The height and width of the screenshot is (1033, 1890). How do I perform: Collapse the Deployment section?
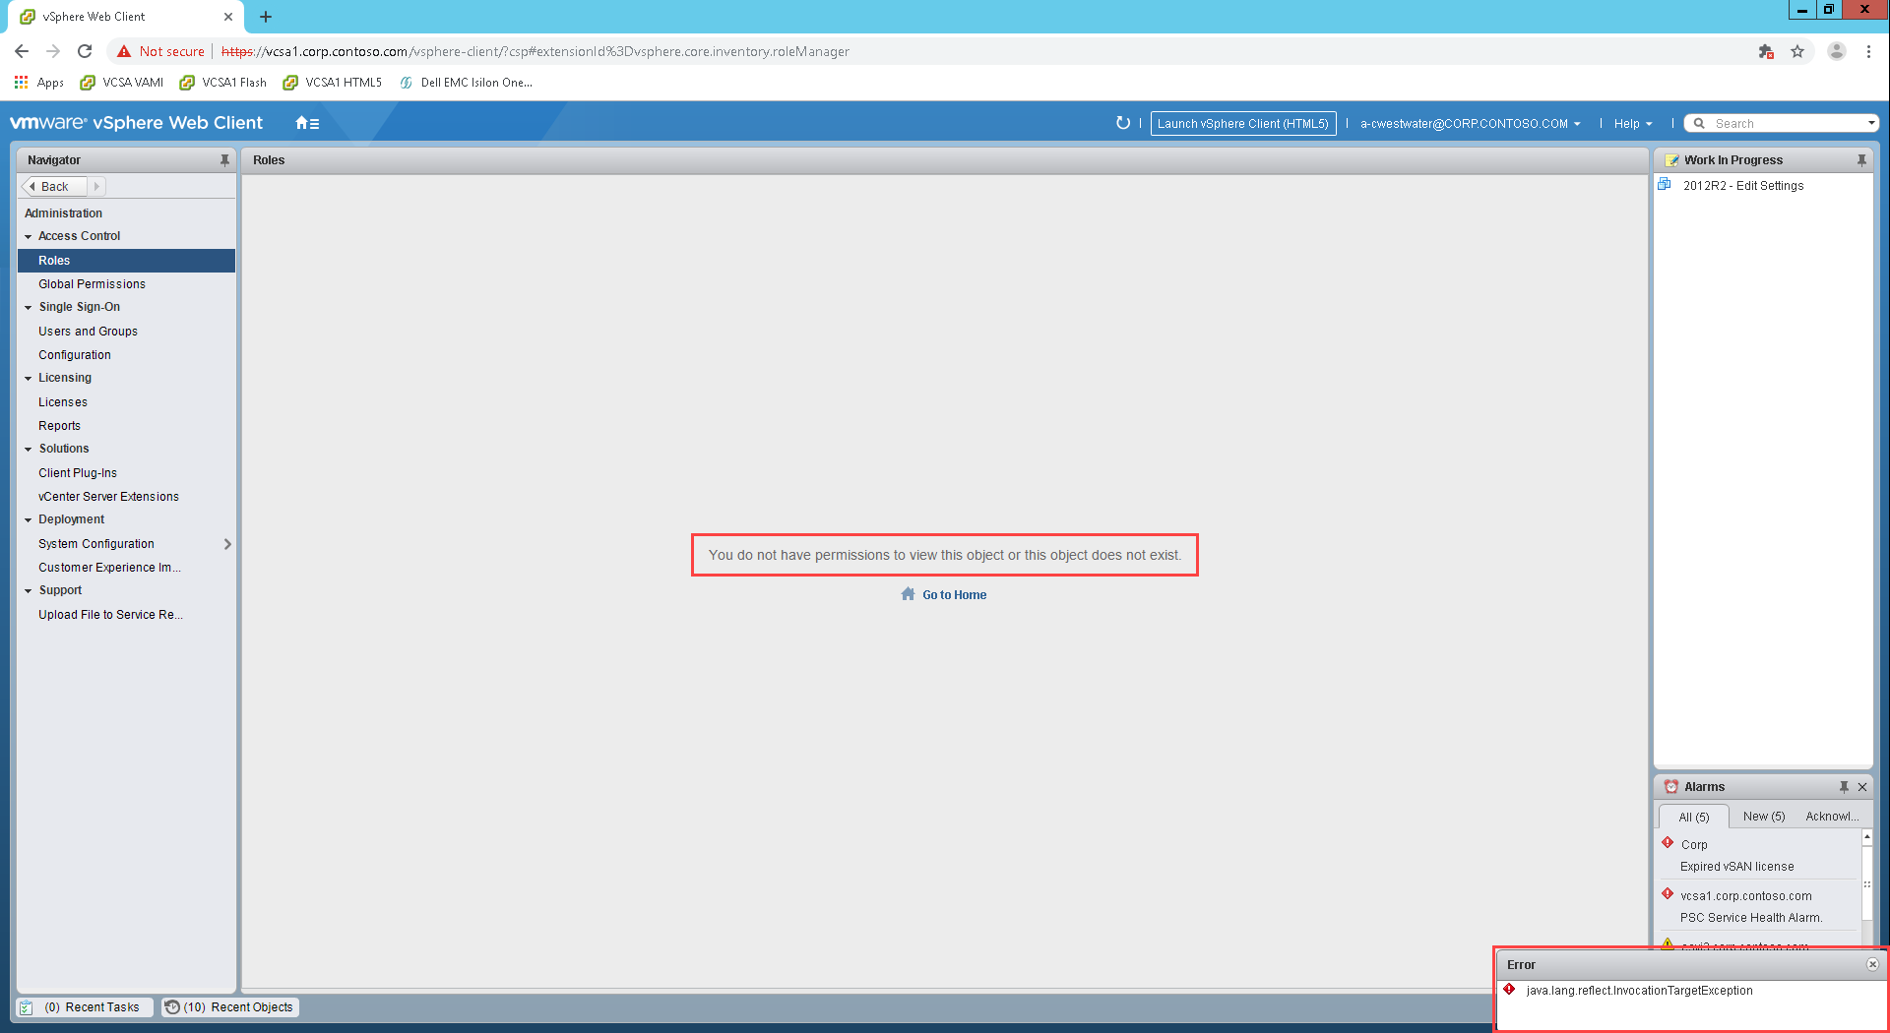(29, 520)
